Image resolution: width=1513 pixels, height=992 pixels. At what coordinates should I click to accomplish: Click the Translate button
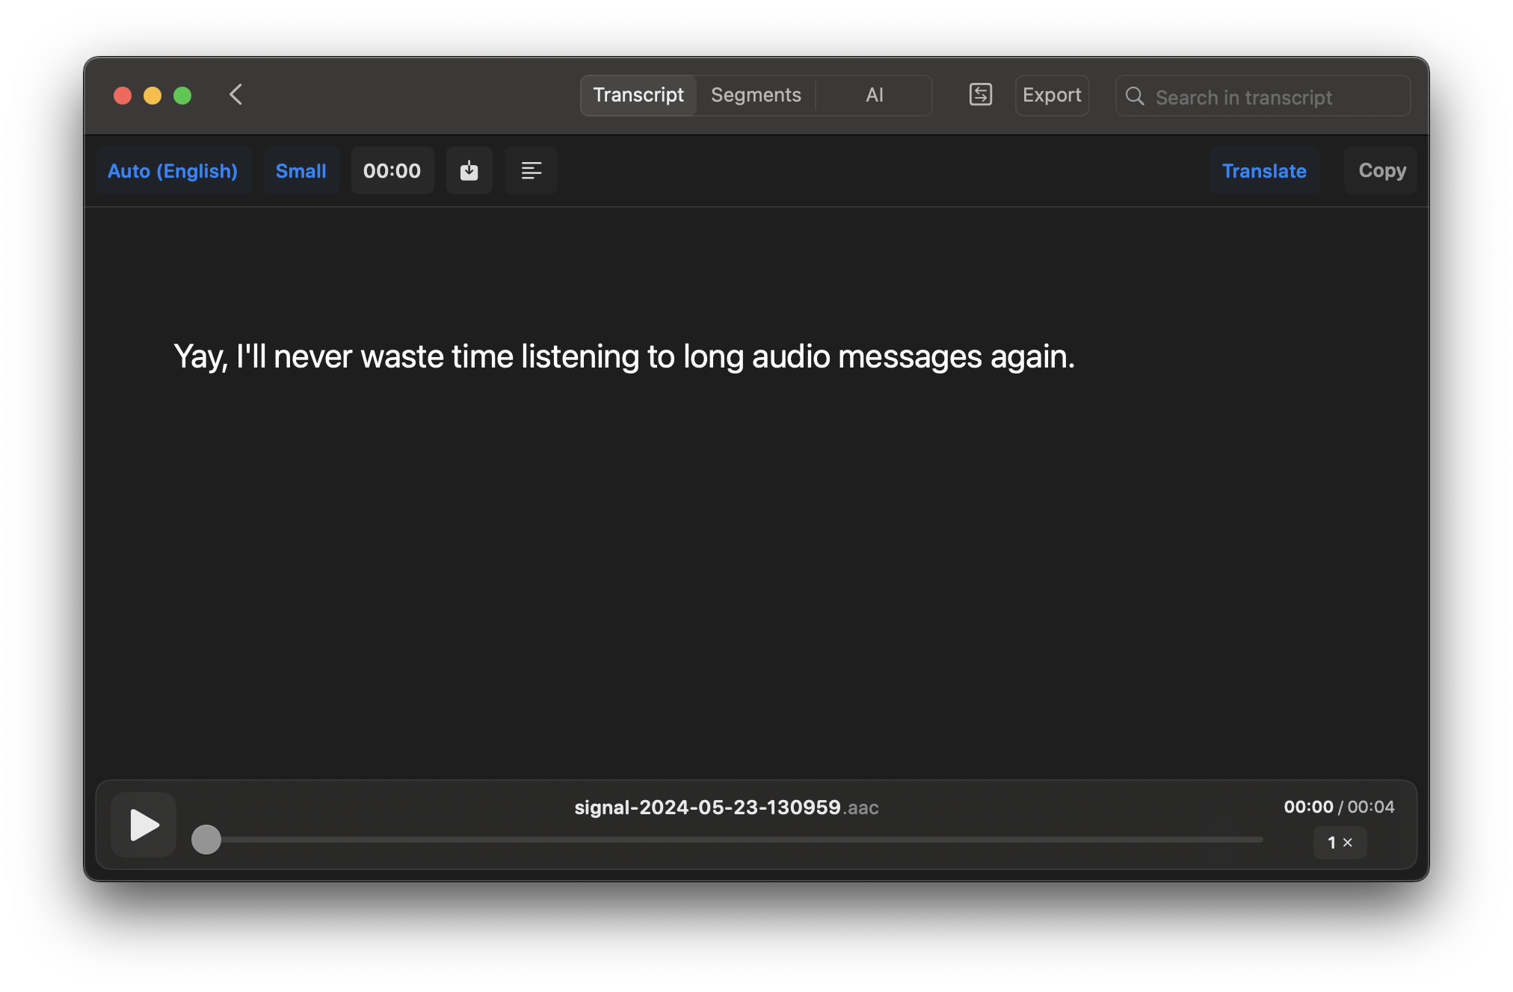[x=1264, y=171]
